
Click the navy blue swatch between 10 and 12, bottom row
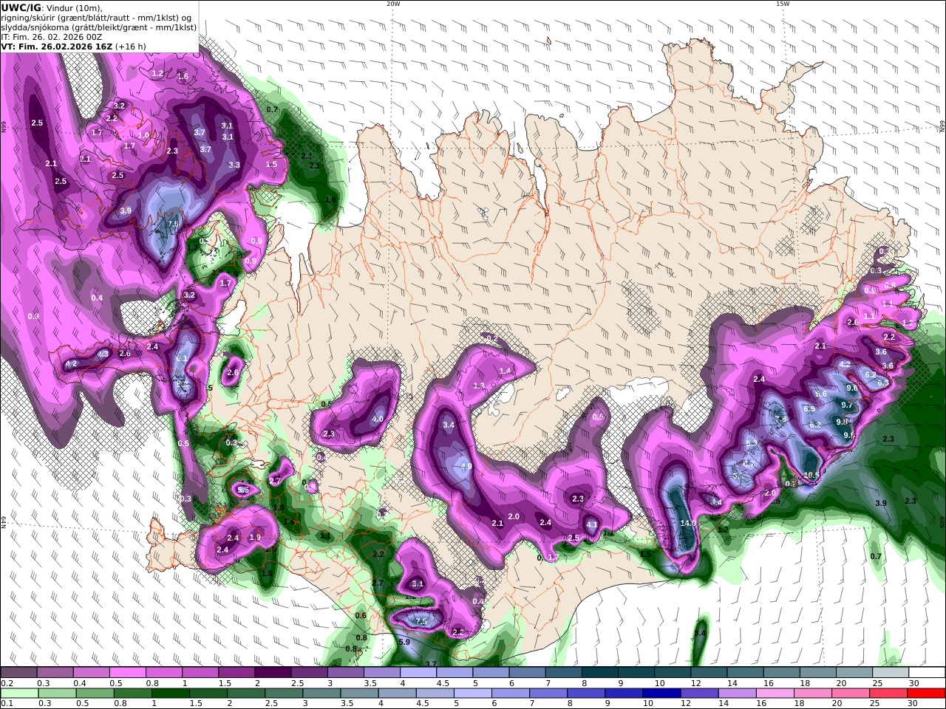point(661,693)
